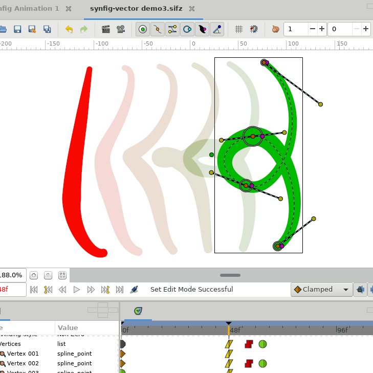
Task: Open the Clamped interpolation dropdown
Action: pyautogui.click(x=322, y=290)
